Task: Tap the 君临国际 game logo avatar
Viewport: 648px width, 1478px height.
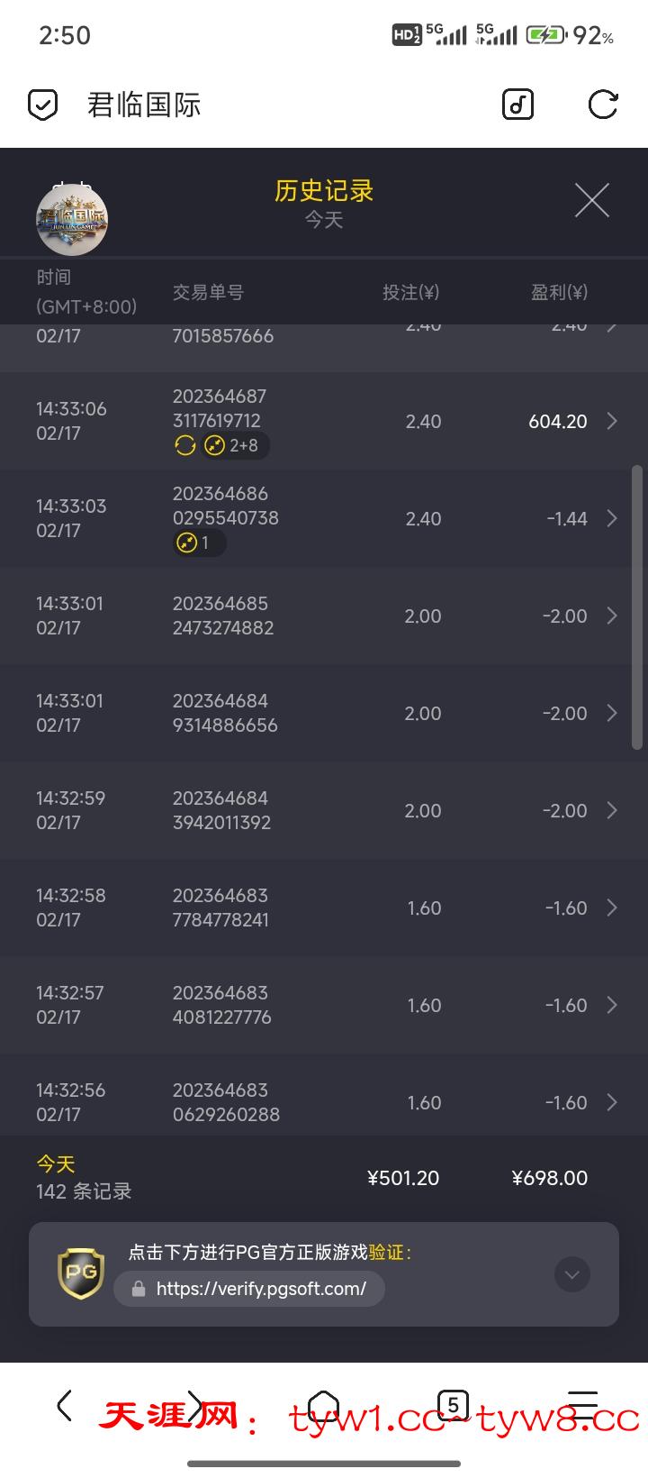Action: point(72,219)
